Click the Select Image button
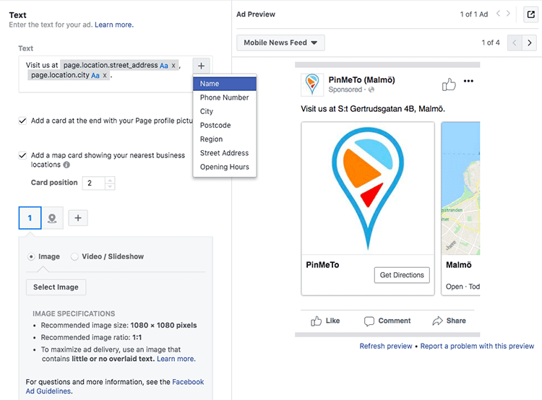Image resolution: width=542 pixels, height=400 pixels. [56, 287]
